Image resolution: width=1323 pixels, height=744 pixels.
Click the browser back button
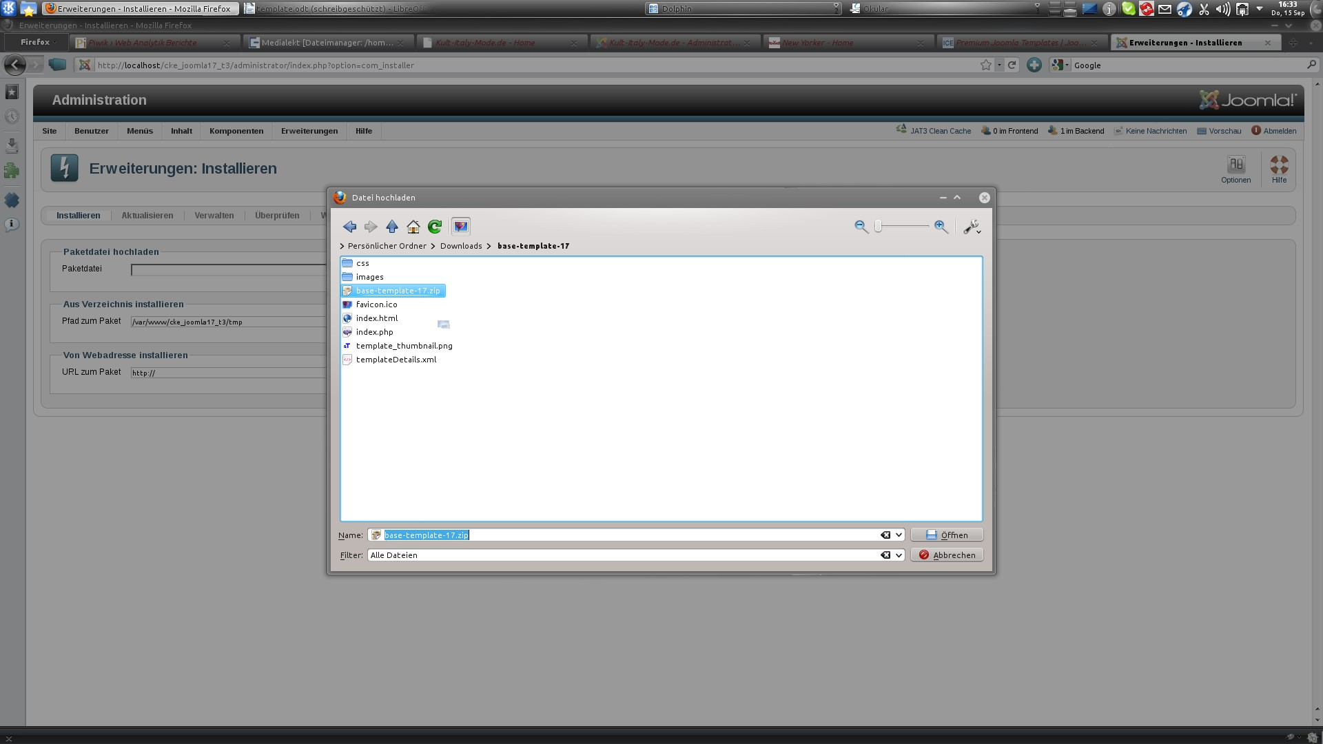pos(14,65)
